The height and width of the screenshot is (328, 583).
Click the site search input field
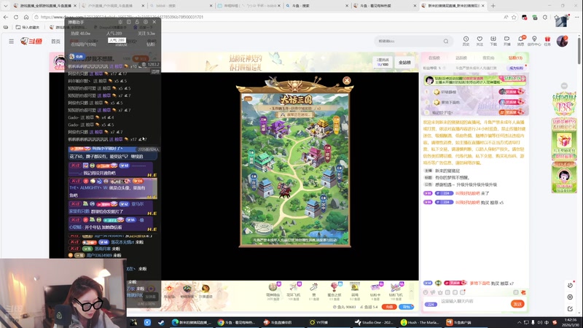pyautogui.click(x=409, y=42)
